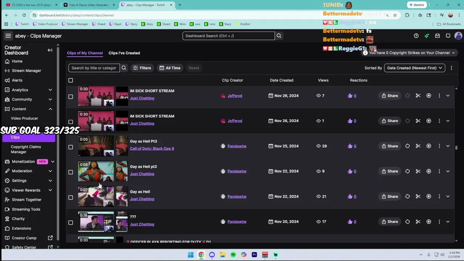Screen dimensions: 464x261
Task: Open Call of Duty: Black Ops 6 category
Action: pos(152,148)
